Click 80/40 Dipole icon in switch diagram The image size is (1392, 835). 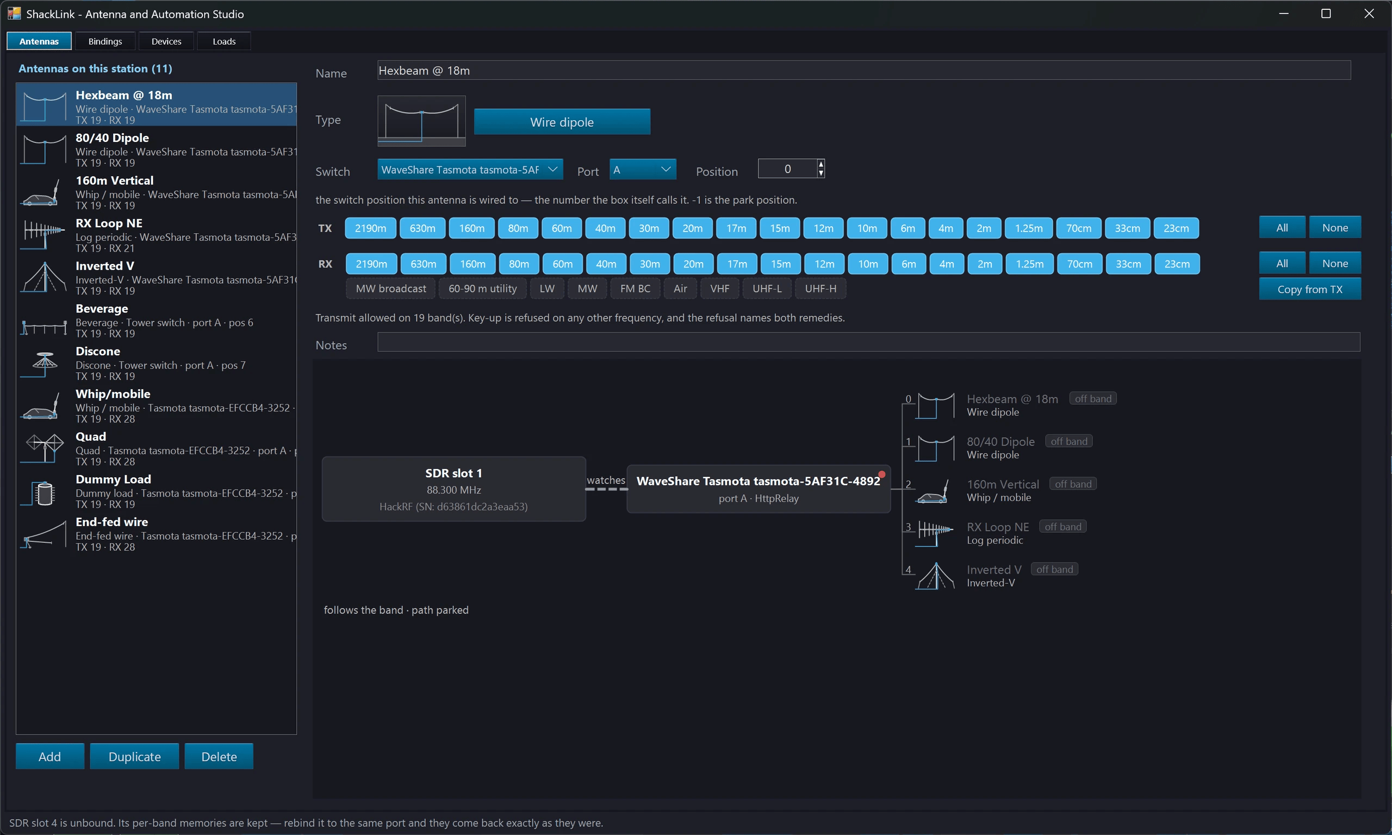click(935, 448)
